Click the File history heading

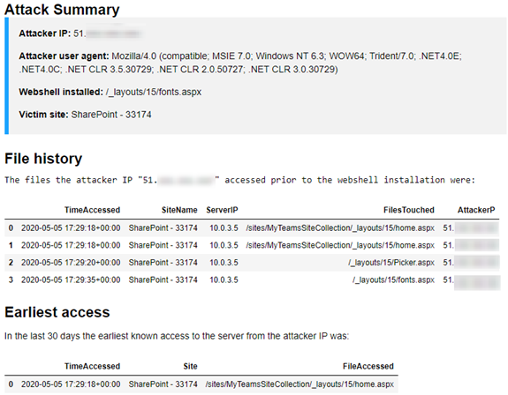pyautogui.click(x=43, y=159)
